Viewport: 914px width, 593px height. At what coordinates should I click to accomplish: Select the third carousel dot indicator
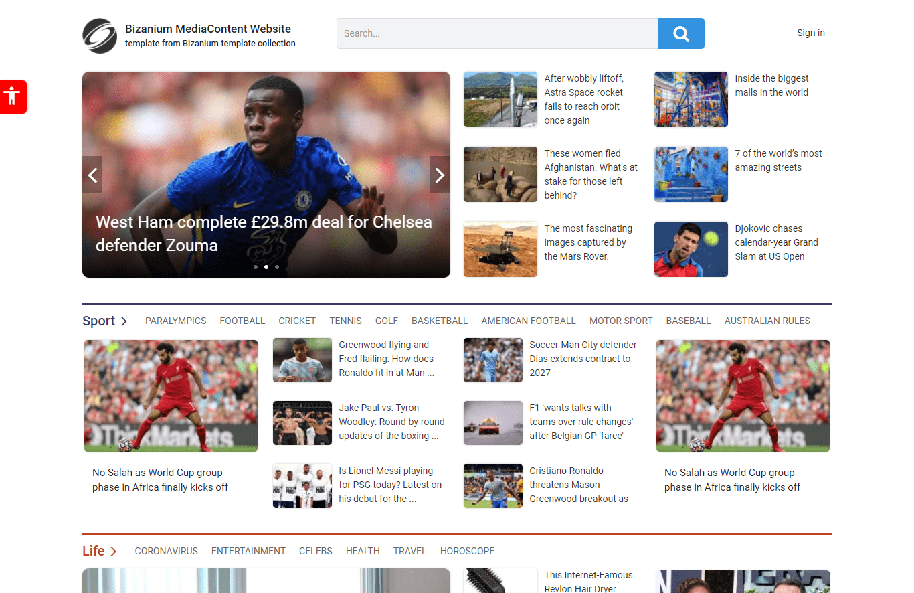(x=277, y=267)
